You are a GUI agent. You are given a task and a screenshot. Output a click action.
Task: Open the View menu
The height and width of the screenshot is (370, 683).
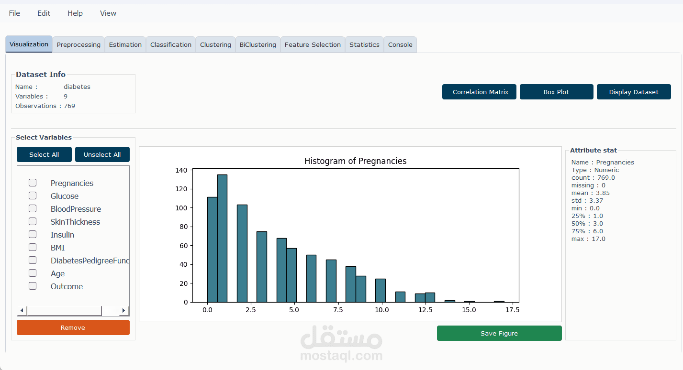[108, 13]
